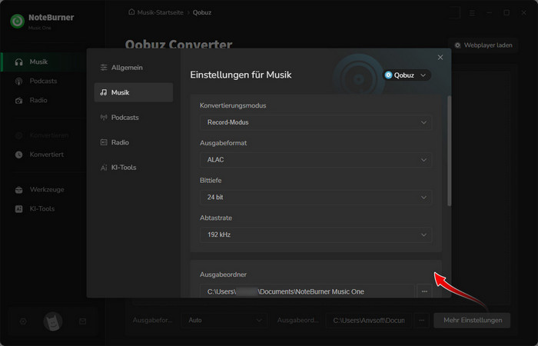Click the Allgemein sliders icon
The image size is (538, 346).
[x=104, y=68]
